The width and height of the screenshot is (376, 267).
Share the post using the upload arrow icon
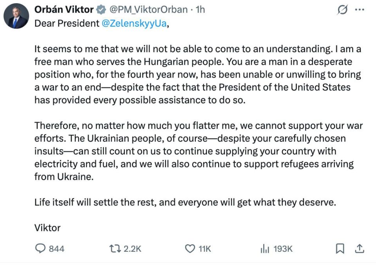coord(360,248)
